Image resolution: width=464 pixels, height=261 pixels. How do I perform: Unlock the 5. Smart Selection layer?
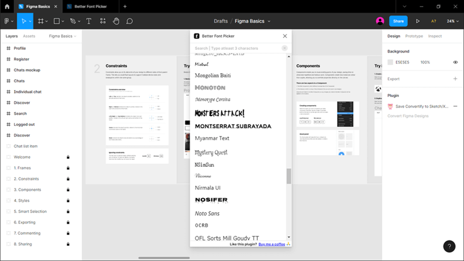(68, 211)
